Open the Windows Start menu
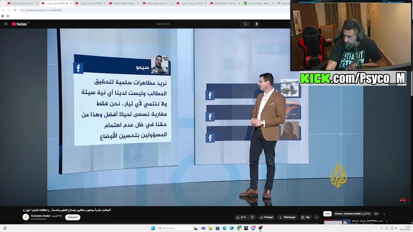The width and height of the screenshot is (413, 232). [x=153, y=228]
